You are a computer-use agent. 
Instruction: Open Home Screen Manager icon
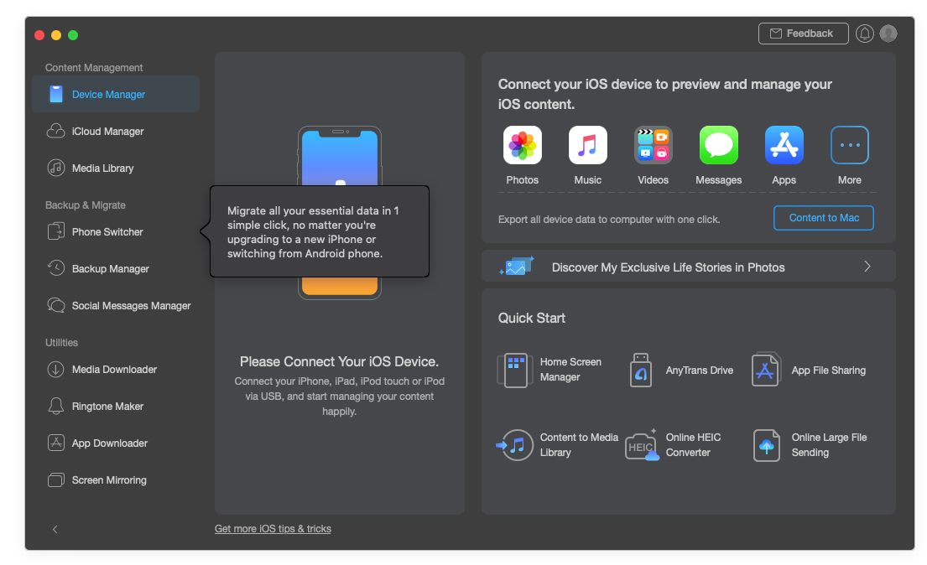point(514,370)
